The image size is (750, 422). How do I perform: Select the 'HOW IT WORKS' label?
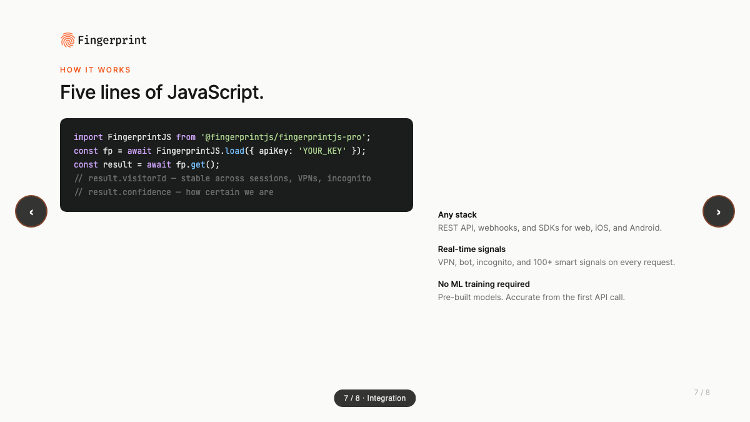click(96, 70)
